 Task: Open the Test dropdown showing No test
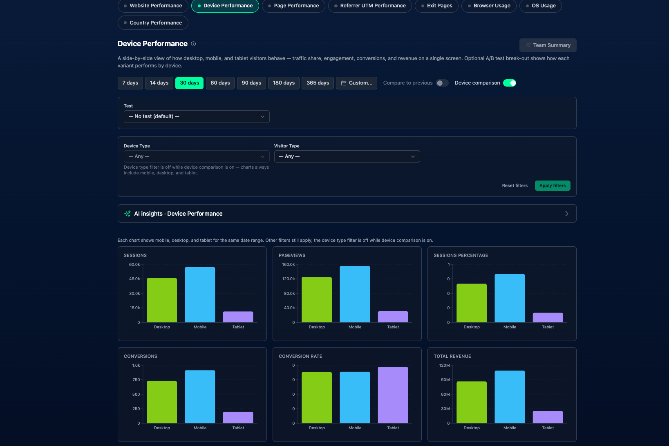point(197,116)
